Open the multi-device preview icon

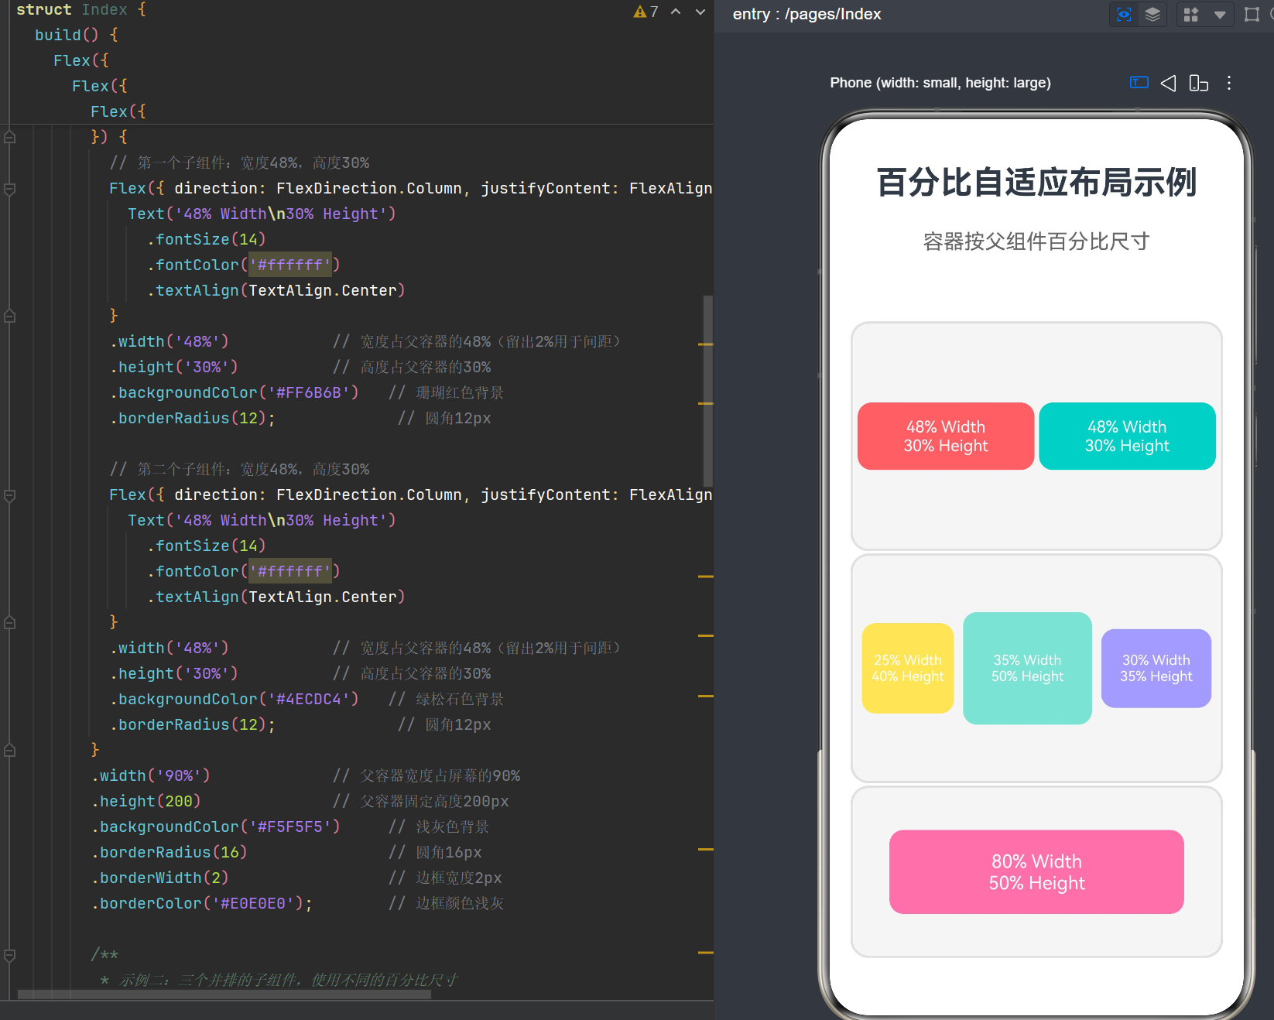point(1198,83)
